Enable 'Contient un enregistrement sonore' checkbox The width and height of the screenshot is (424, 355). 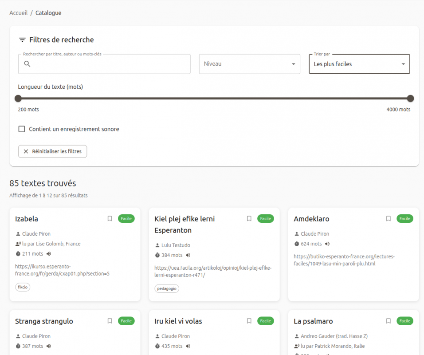click(22, 129)
